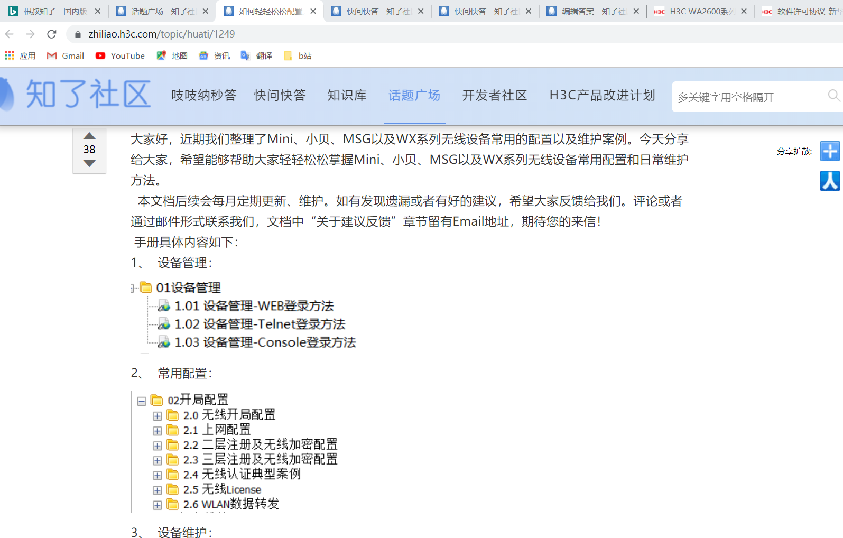Expand the 2.5 无线License folder
The image size is (843, 538).
coord(158,490)
